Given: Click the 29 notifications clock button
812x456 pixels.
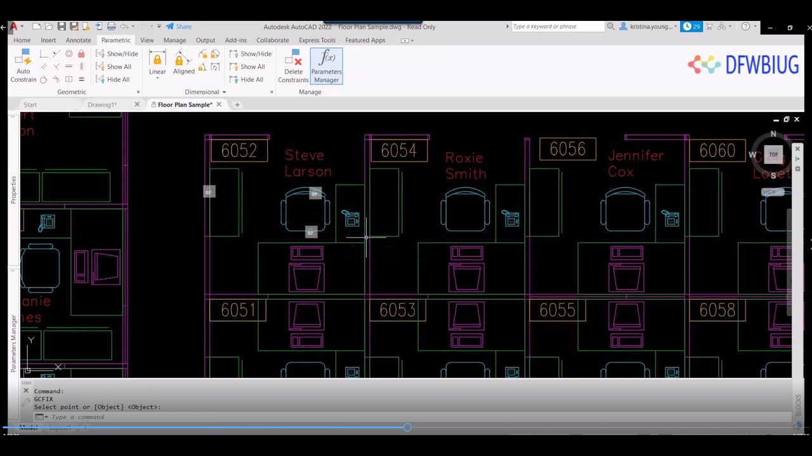Looking at the screenshot, I should tap(691, 27).
